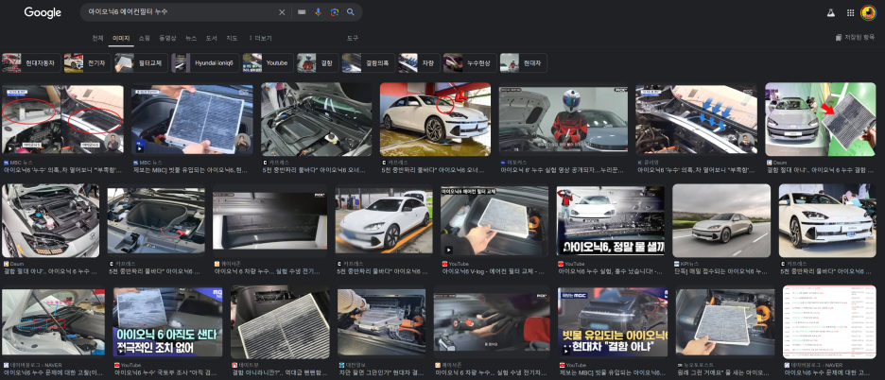The width and height of the screenshot is (885, 380).
Task: Open the on-screen keyboard input tool
Action: [x=302, y=12]
